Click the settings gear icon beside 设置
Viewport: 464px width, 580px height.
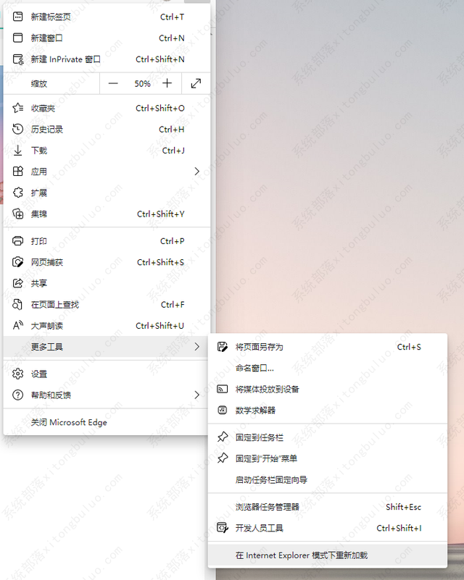click(x=18, y=374)
